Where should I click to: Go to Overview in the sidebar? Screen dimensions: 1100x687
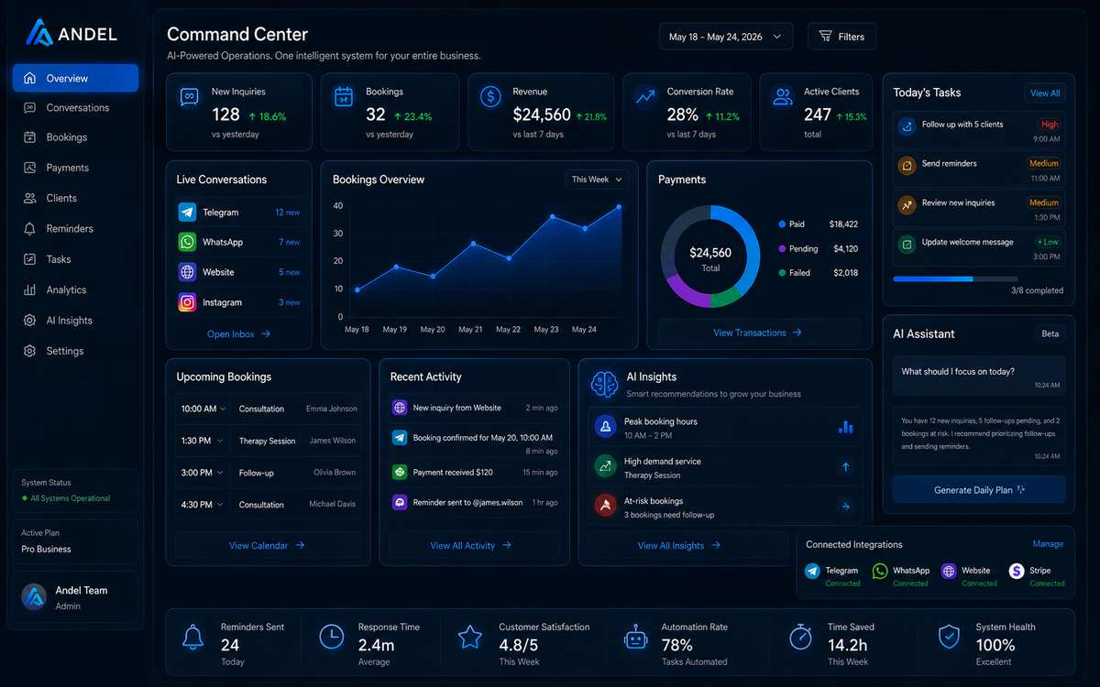[75, 78]
